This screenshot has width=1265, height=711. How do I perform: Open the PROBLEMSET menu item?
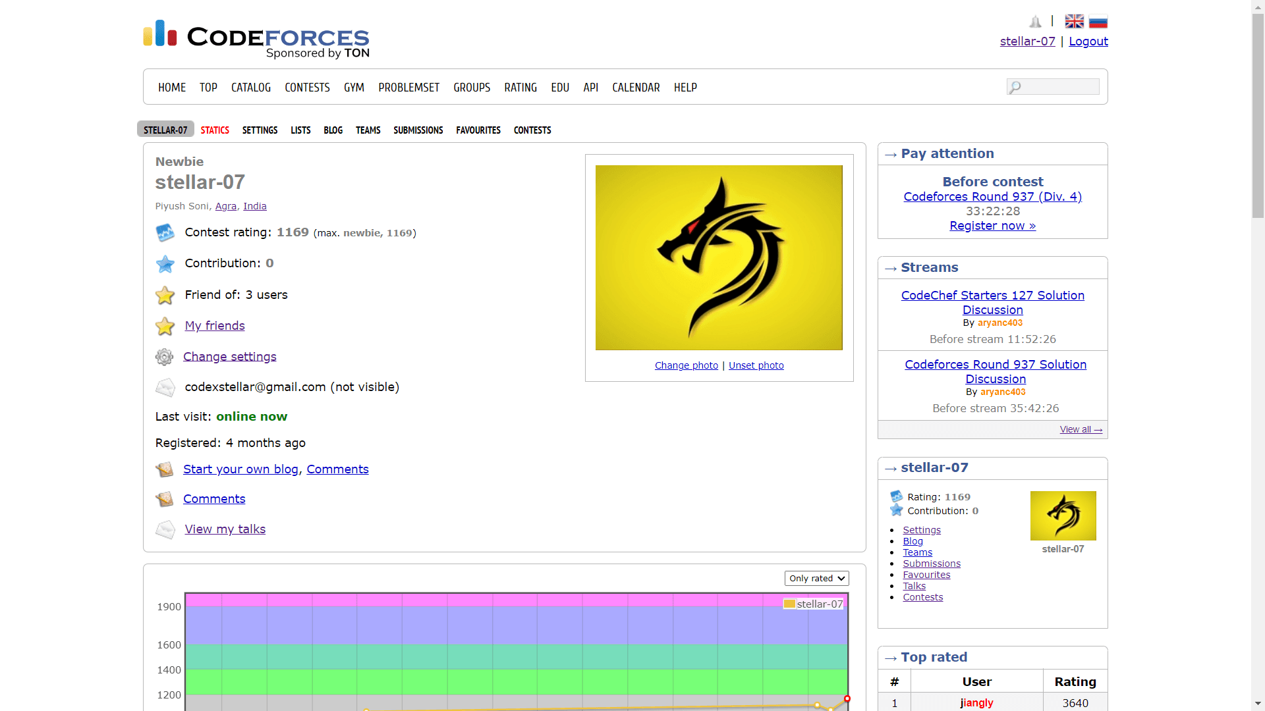click(408, 88)
